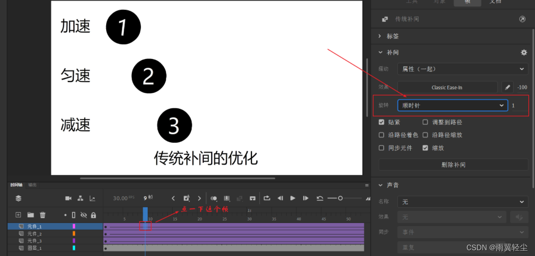Screen dimensions: 535x256
Task: Go to the next keyframe arrow
Action: (x=200, y=198)
